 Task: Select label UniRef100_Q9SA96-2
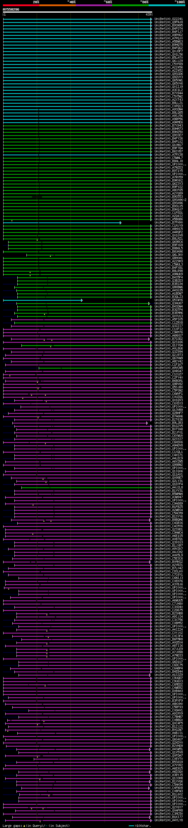(x=170, y=200)
